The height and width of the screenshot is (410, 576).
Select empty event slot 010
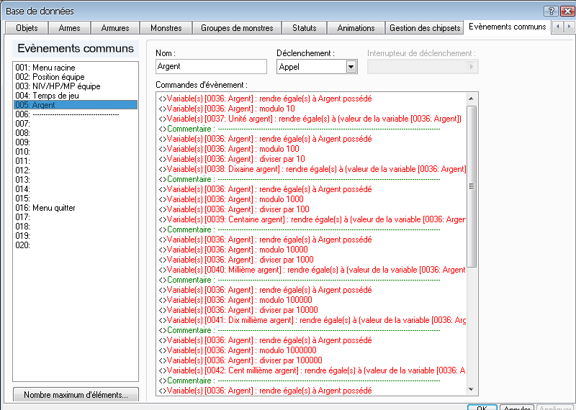[x=76, y=152]
